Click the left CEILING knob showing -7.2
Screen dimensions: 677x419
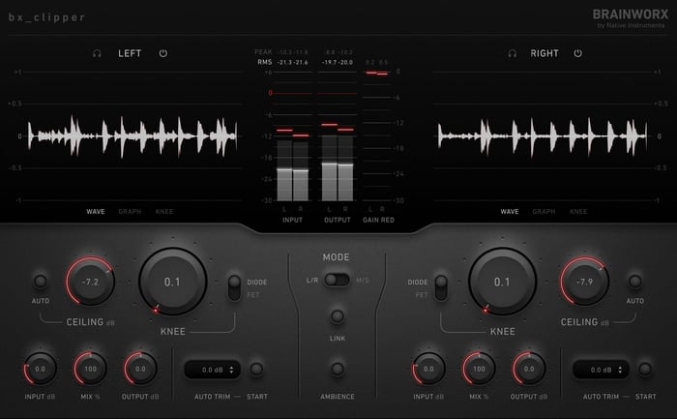click(x=90, y=282)
